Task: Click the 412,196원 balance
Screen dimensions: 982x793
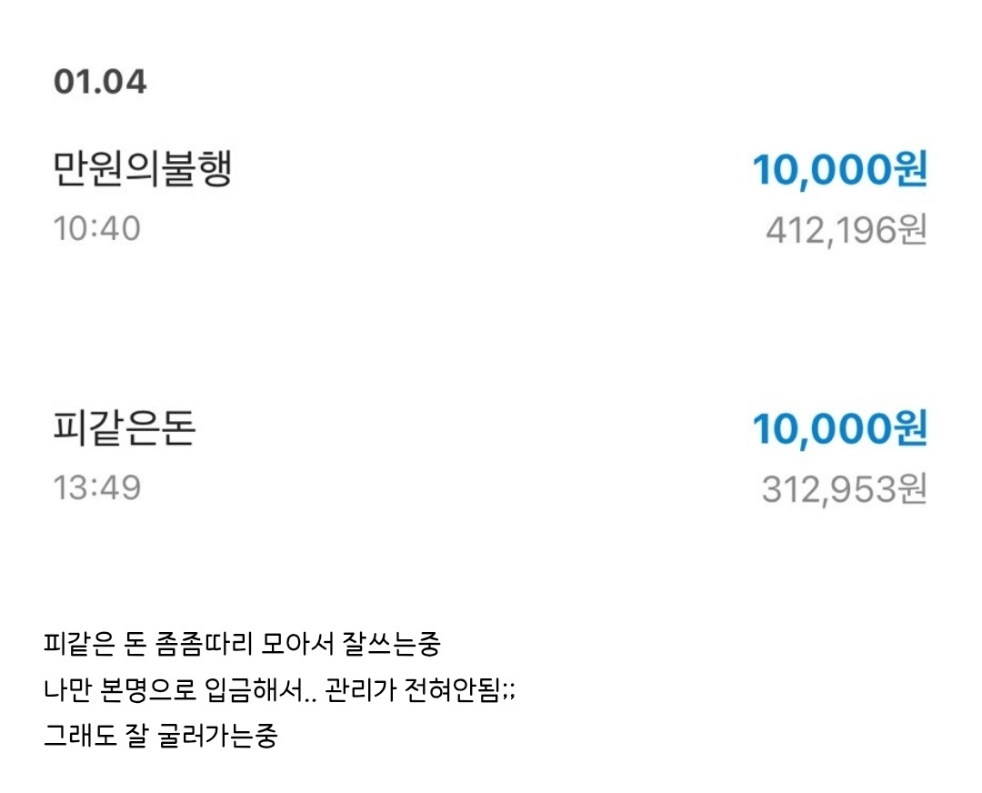Action: click(846, 230)
